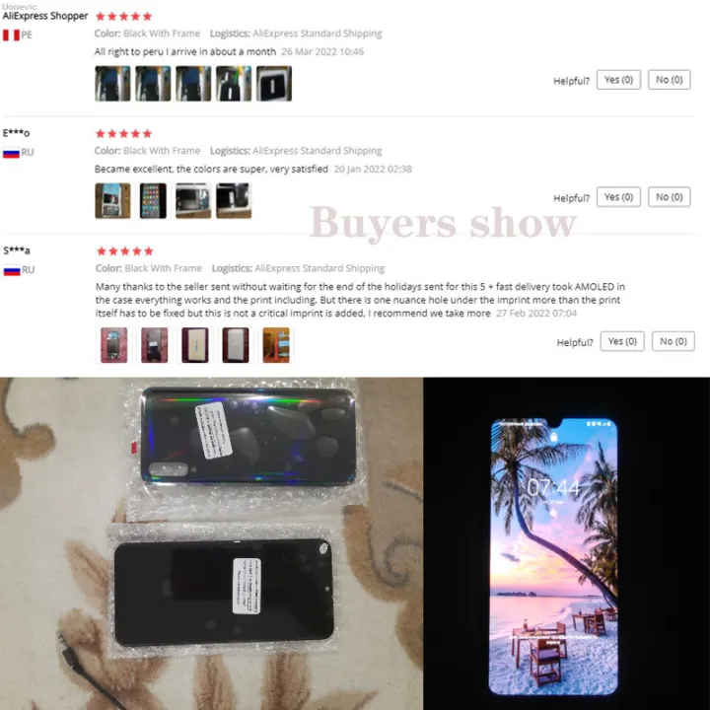
Task: Click Peru flag icon beside PE
Action: [x=11, y=35]
